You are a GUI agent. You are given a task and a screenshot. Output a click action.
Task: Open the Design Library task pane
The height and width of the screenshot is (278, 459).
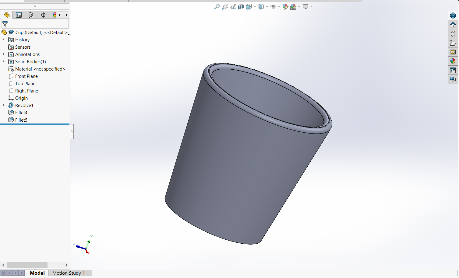click(453, 34)
